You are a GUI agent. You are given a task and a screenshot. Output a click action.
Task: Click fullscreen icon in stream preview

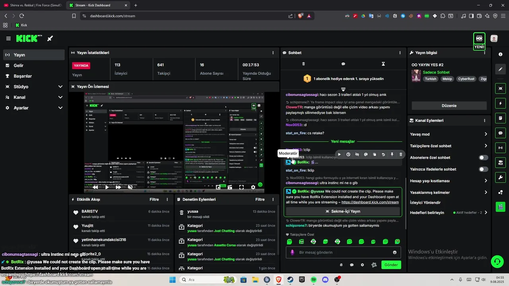[241, 187]
